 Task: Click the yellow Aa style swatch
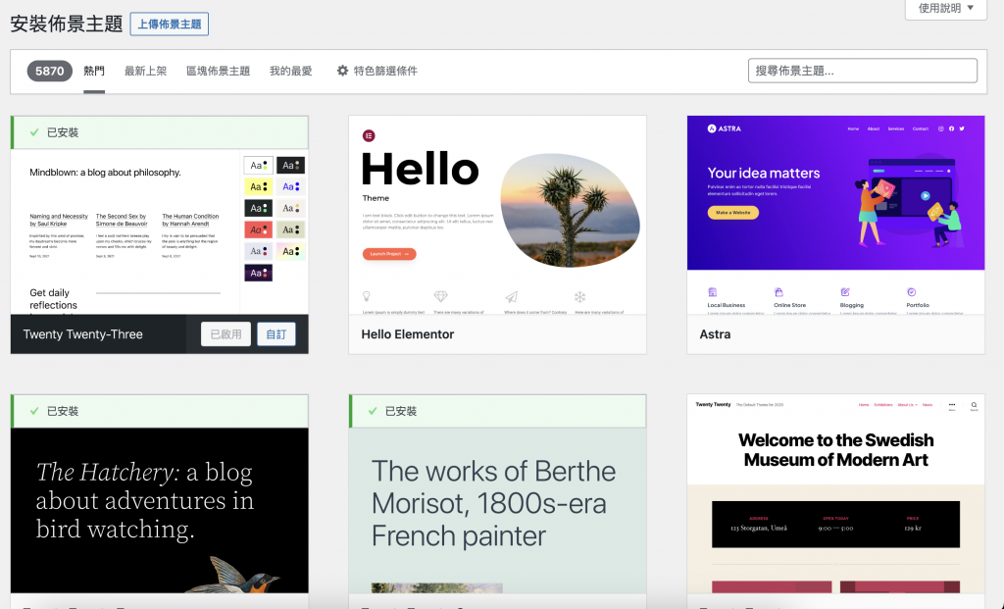(x=259, y=187)
